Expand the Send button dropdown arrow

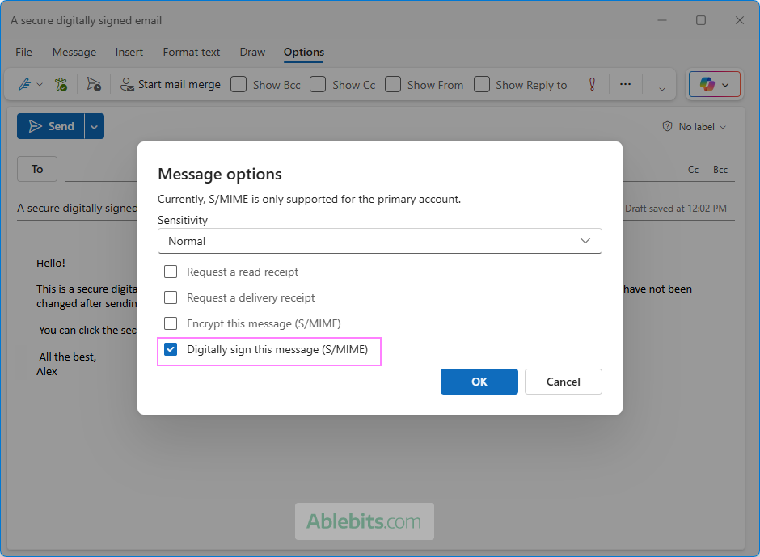click(94, 126)
